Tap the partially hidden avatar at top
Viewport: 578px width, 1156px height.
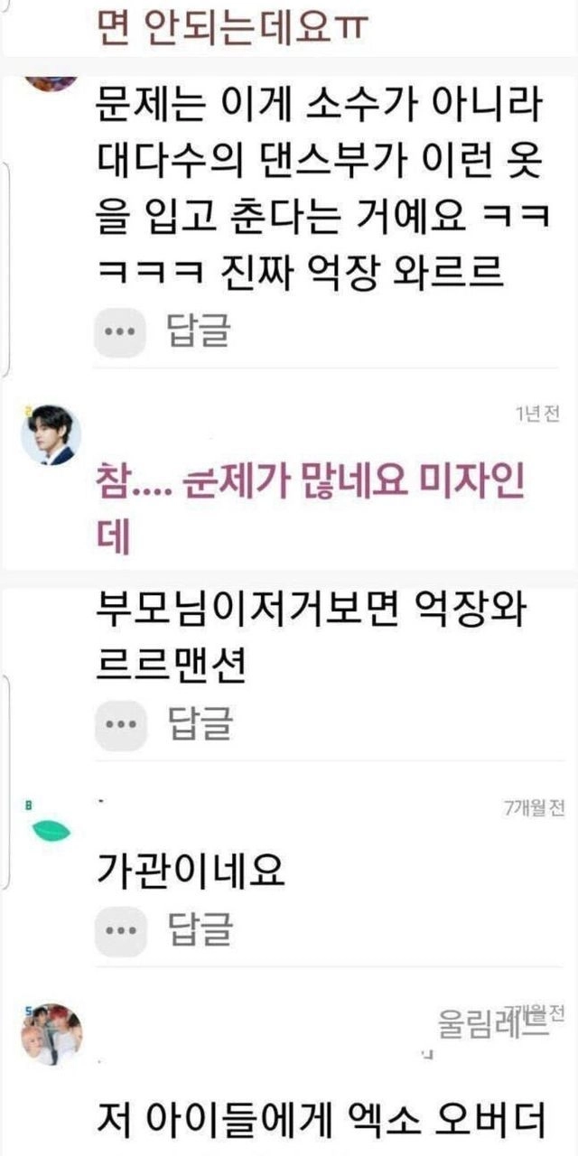tap(51, 79)
